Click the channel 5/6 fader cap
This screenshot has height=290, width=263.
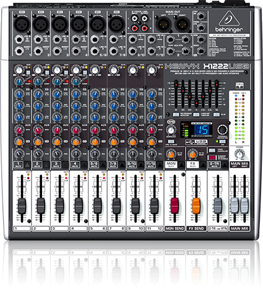98,206
